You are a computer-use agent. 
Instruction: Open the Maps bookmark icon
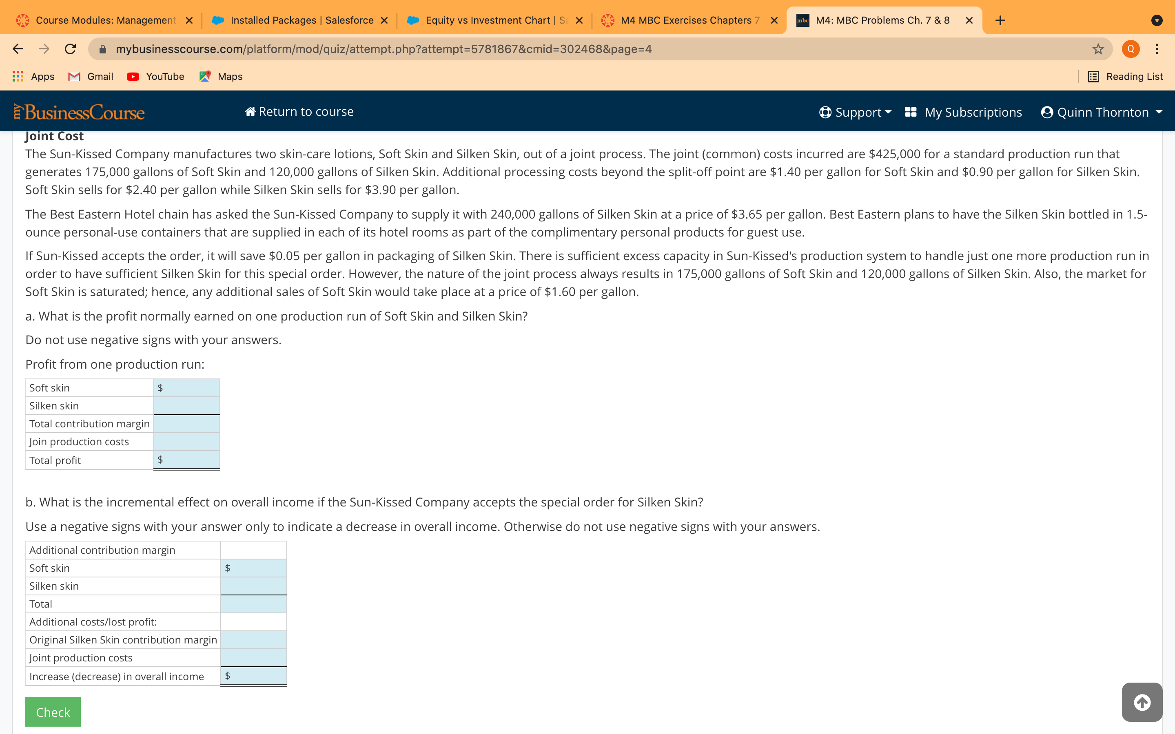point(204,77)
